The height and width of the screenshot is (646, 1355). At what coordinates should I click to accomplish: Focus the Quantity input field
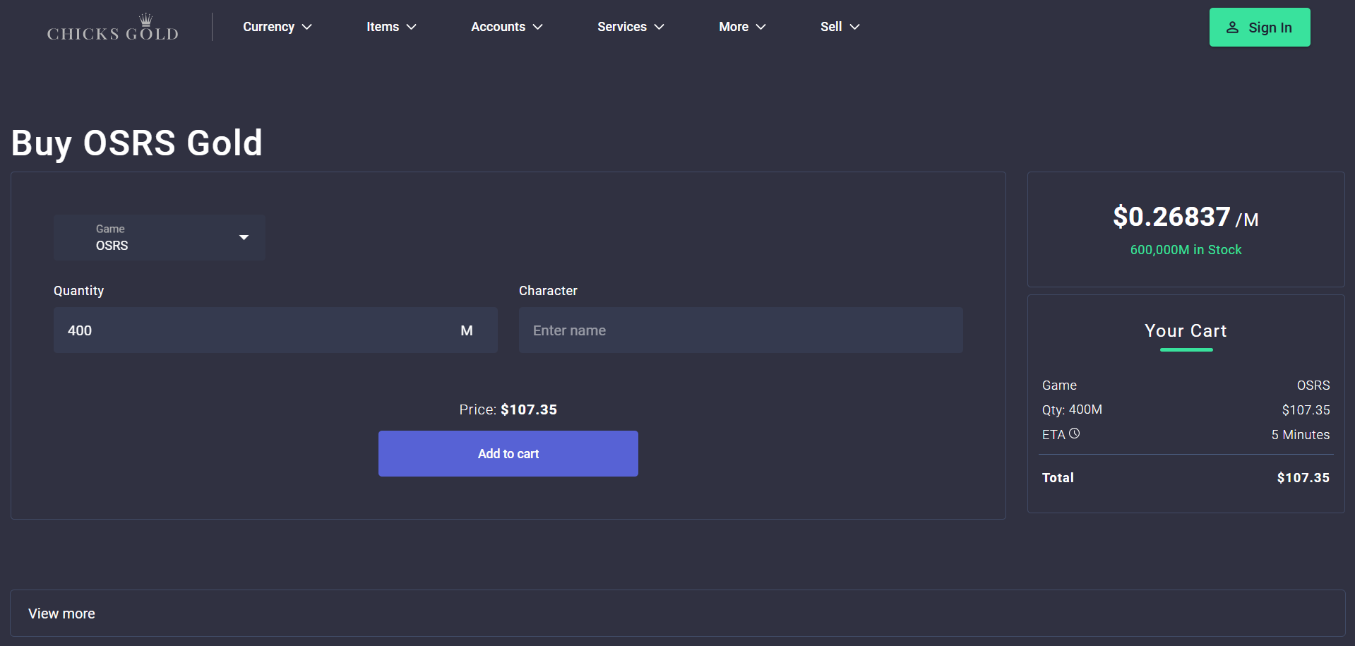coord(254,330)
